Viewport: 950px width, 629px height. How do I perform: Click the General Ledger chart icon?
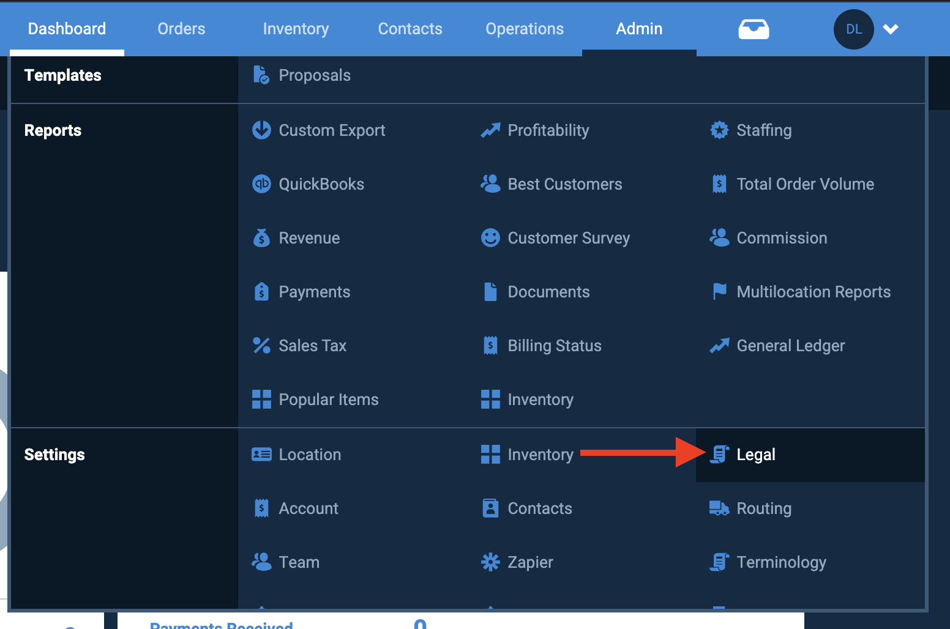pos(719,345)
